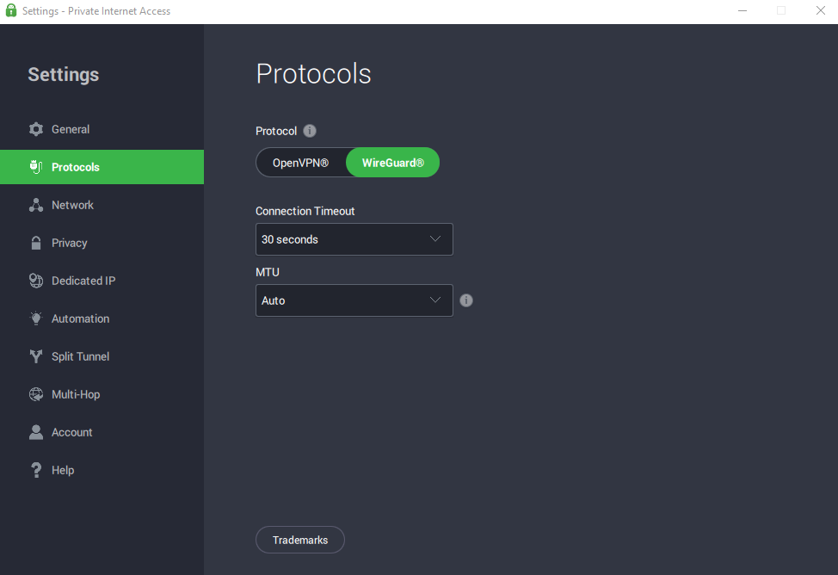Click the Network nodes icon

pos(36,205)
